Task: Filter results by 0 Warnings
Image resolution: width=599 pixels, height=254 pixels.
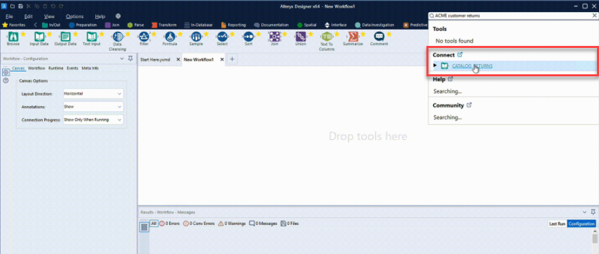Action: tap(232, 224)
